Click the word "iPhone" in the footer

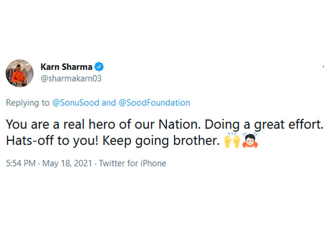(153, 163)
